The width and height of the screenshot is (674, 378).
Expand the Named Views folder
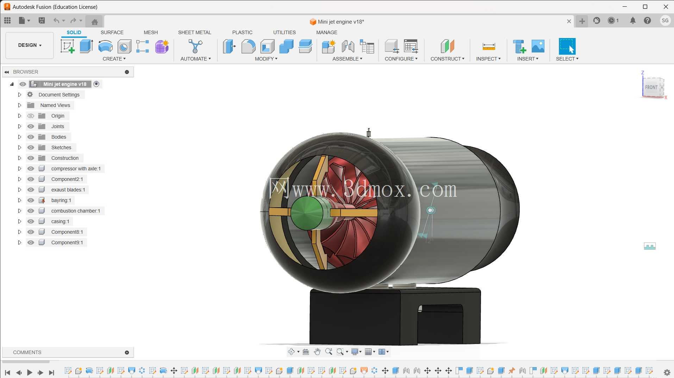point(19,105)
